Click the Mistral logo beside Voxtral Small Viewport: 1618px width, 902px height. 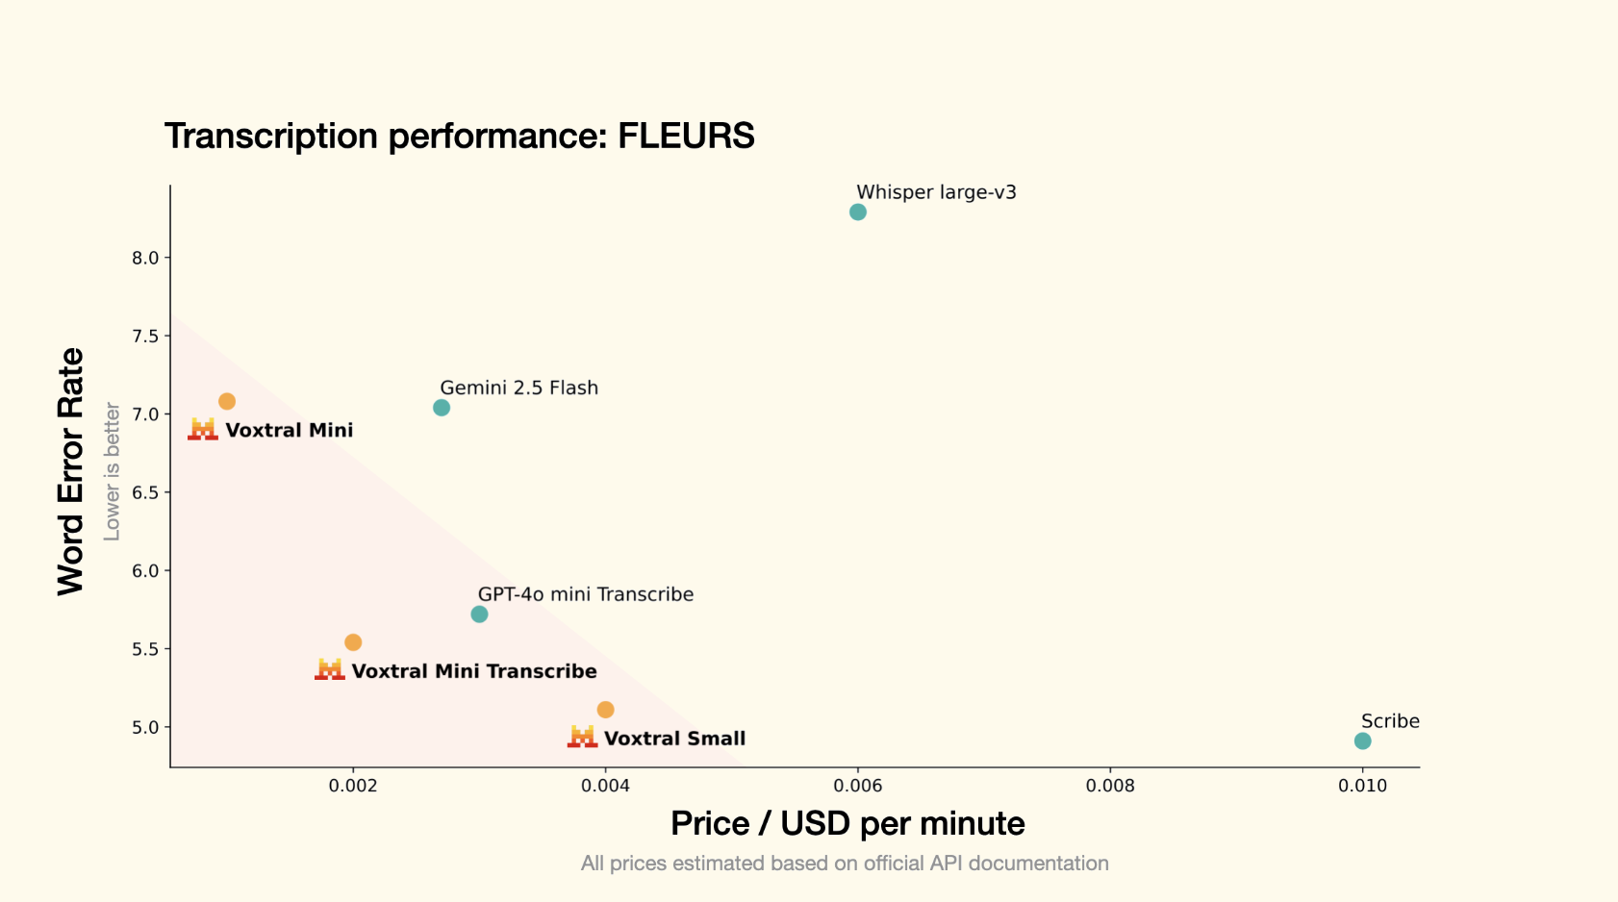pos(583,737)
